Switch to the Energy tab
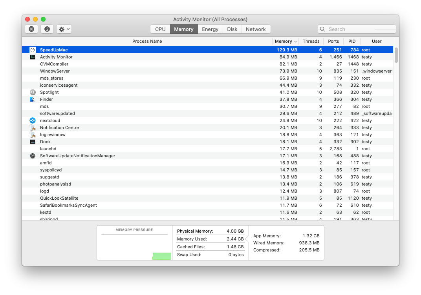 click(210, 29)
